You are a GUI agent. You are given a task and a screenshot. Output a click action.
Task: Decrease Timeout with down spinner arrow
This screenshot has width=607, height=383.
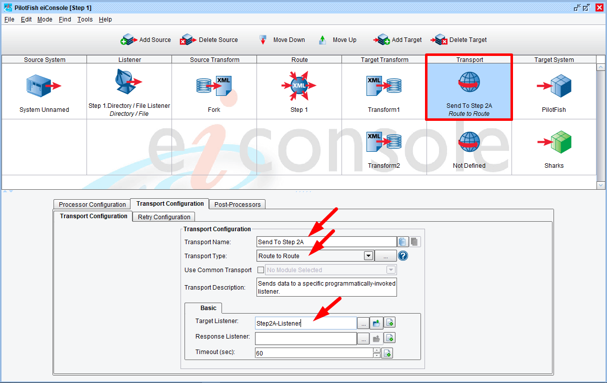coord(377,356)
